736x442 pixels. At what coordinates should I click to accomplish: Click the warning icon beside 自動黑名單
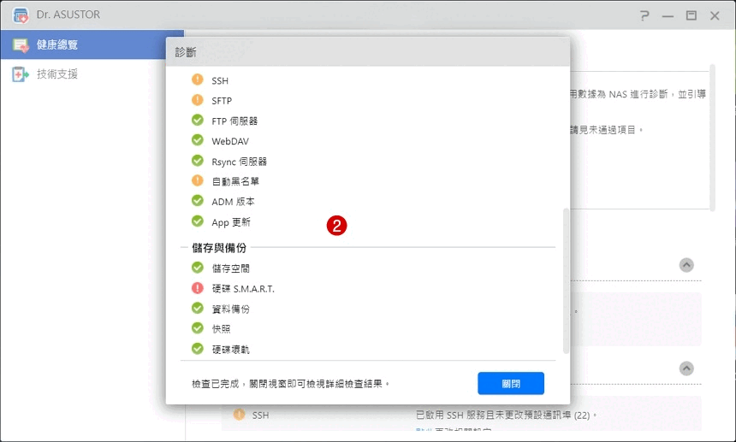(x=198, y=180)
